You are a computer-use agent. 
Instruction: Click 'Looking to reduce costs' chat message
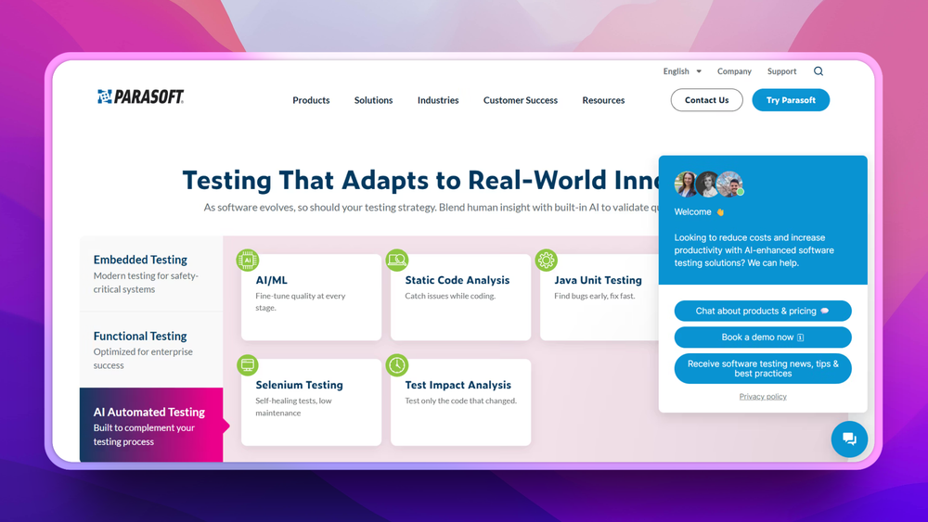point(754,250)
